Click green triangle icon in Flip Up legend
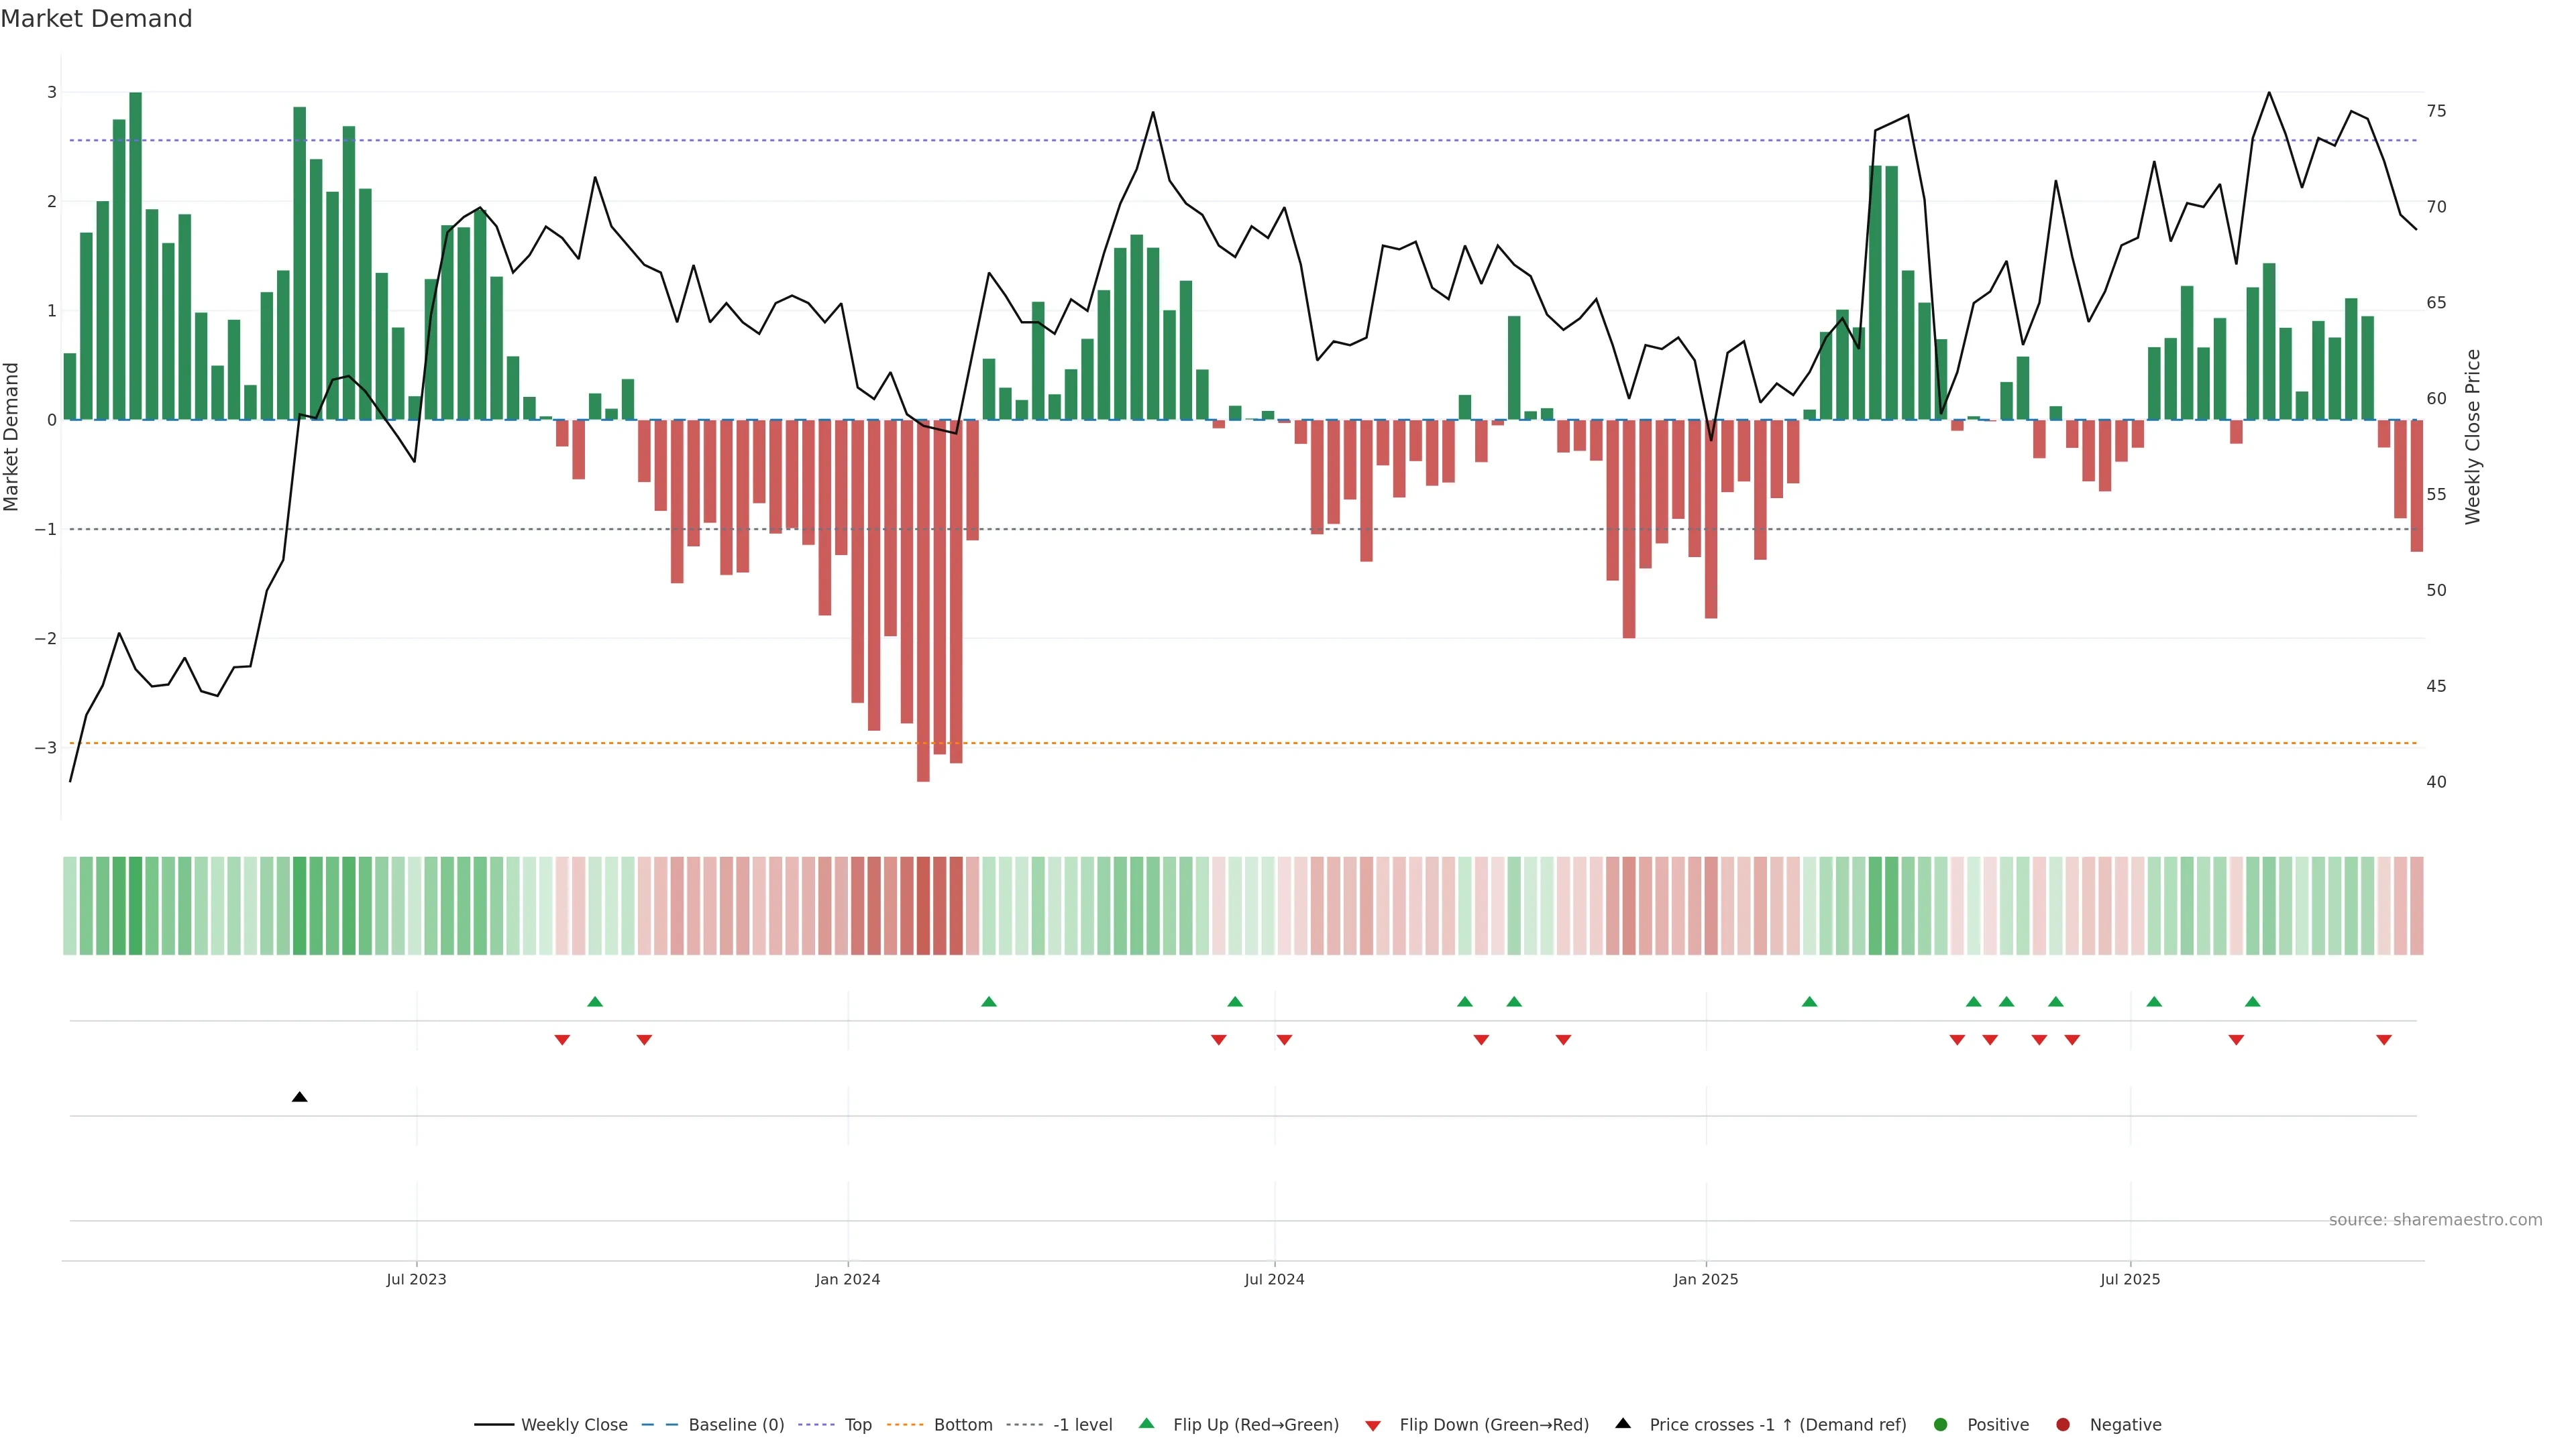The height and width of the screenshot is (1448, 2576). point(1146,1424)
